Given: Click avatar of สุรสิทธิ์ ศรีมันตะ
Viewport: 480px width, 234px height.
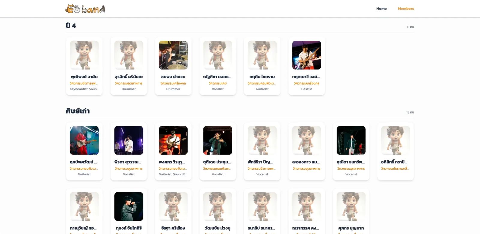Looking at the screenshot, I should (x=129, y=55).
